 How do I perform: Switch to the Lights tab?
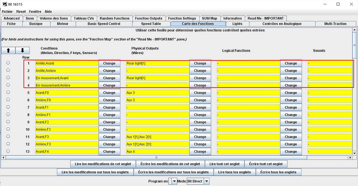click(x=237, y=24)
